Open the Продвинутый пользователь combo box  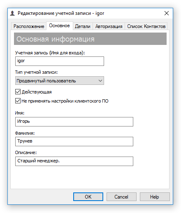tap(60, 81)
